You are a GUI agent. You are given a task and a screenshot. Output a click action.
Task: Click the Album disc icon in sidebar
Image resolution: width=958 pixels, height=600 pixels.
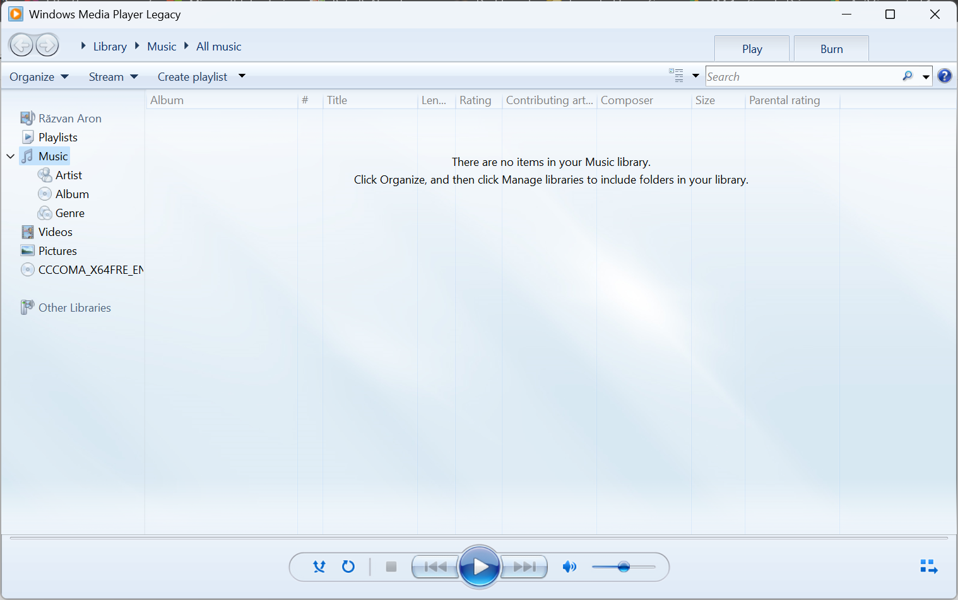tap(45, 194)
